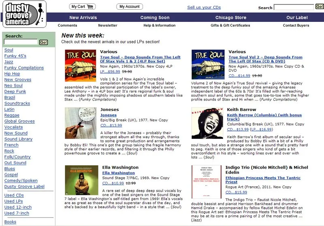Open the Newsletter page
This screenshot has height=226, width=324.
click(108, 26)
